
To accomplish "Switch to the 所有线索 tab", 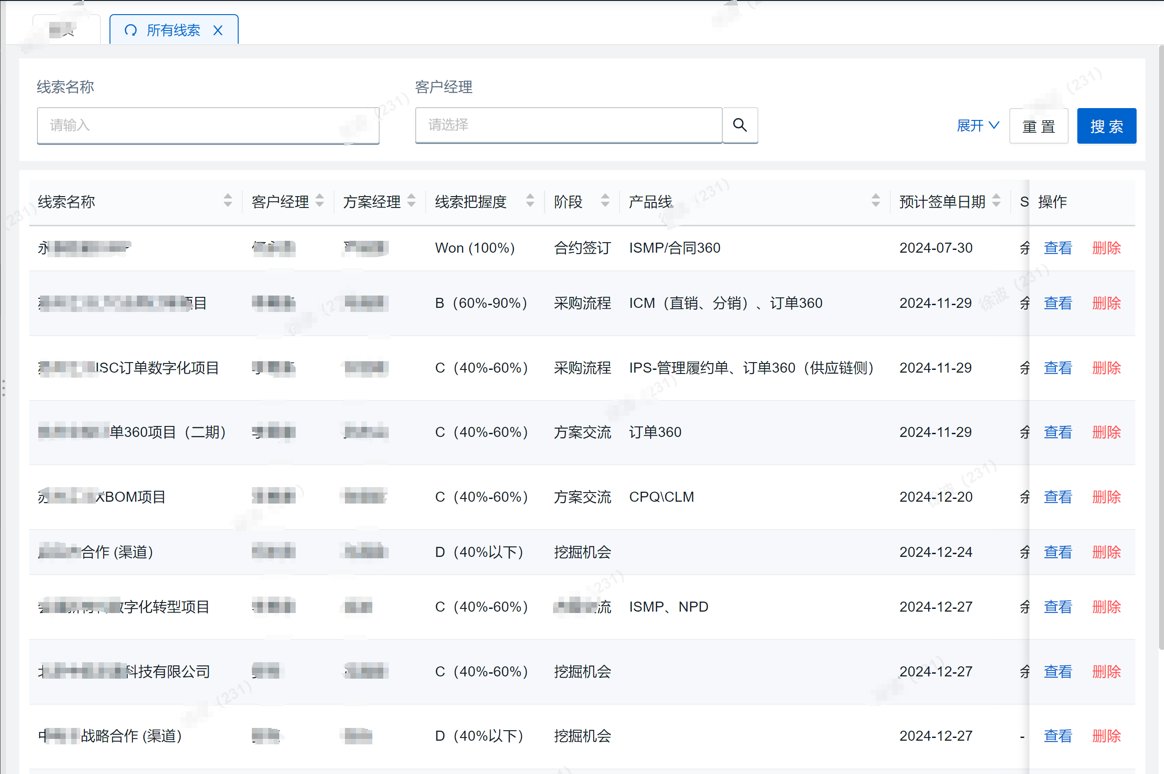I will (173, 30).
